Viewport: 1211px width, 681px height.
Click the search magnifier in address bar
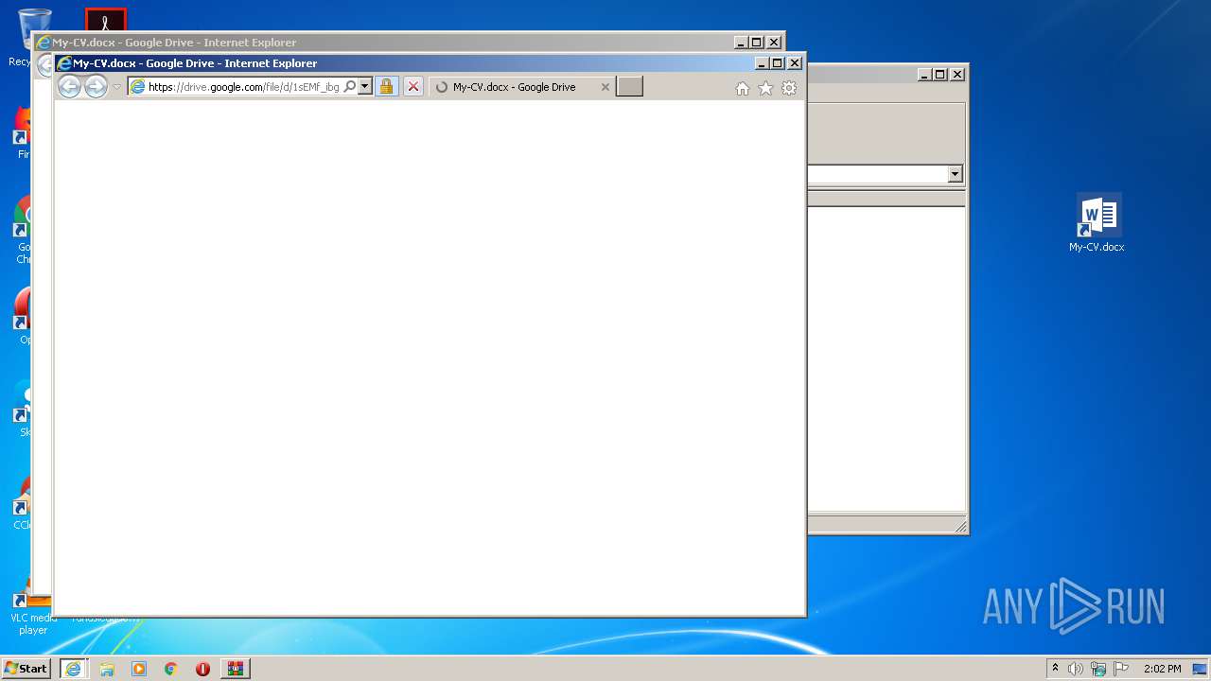[x=350, y=87]
